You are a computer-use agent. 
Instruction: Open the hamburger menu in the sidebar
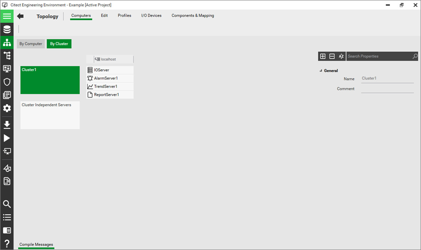(x=7, y=16)
